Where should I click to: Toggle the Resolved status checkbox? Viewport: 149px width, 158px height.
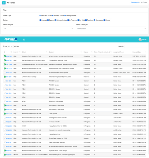coord(86,20)
